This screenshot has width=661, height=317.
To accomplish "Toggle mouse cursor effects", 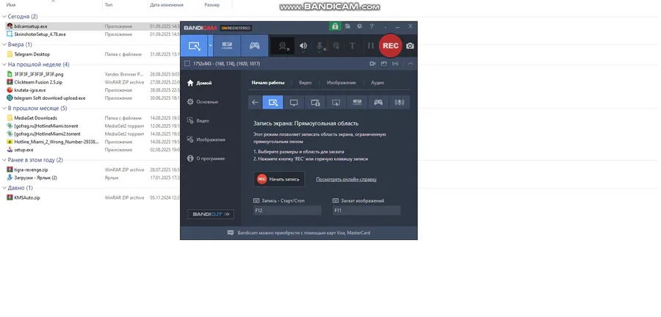I will (x=336, y=46).
